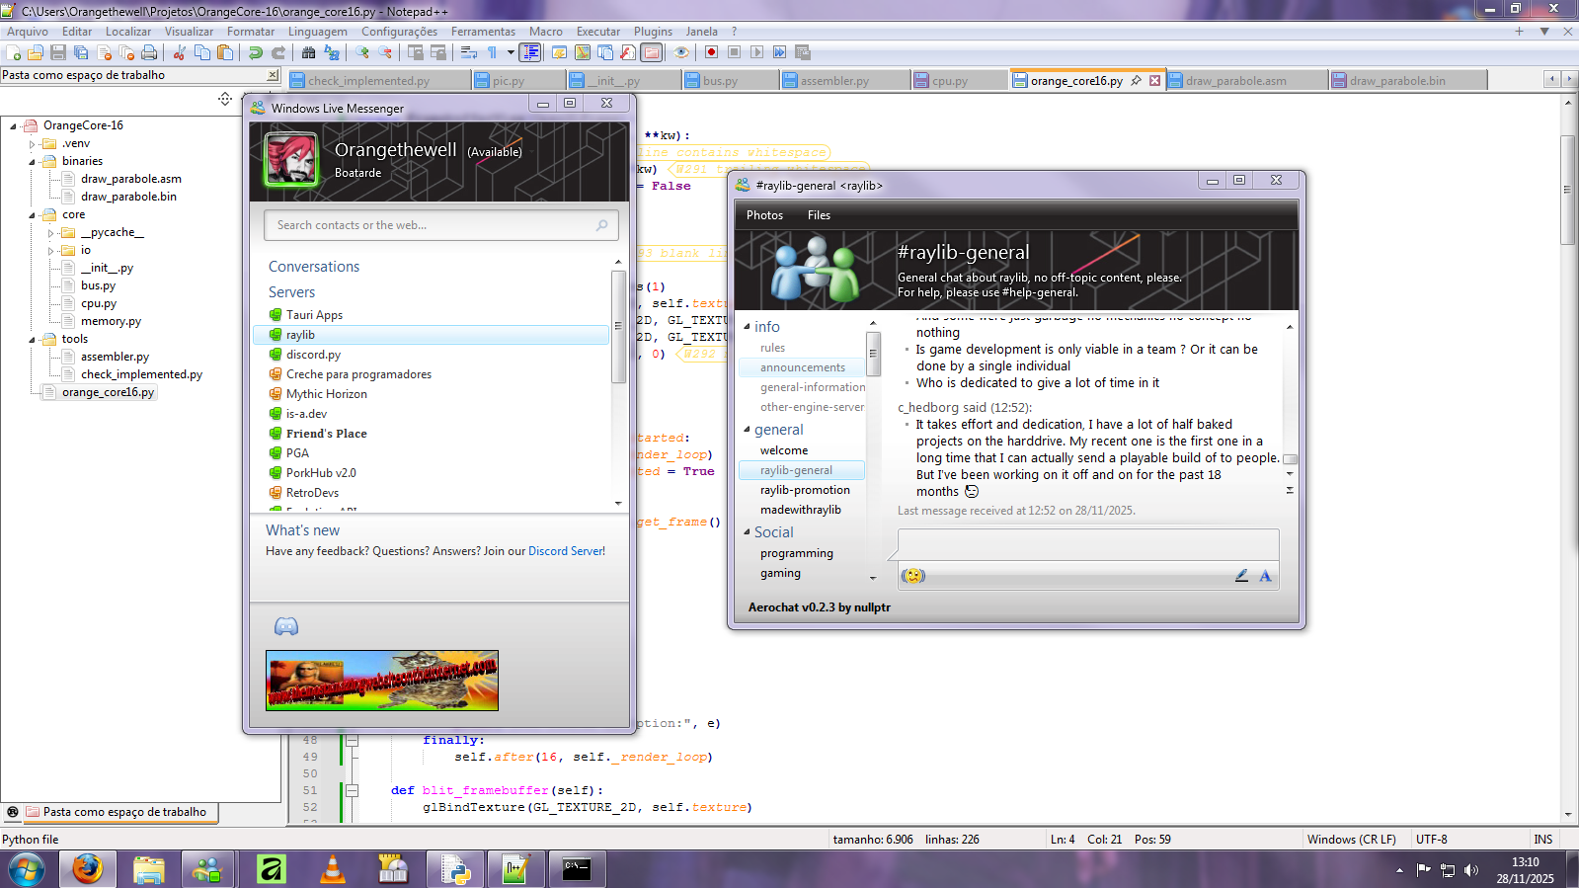Click the handwriting pen icon in chat
The height and width of the screenshot is (888, 1579).
[x=1241, y=576]
